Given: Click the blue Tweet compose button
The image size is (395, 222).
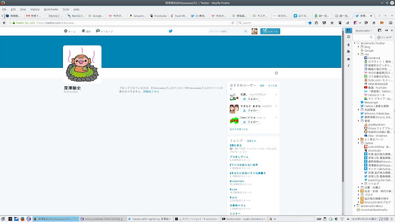Looking at the screenshot, I should [x=270, y=31].
